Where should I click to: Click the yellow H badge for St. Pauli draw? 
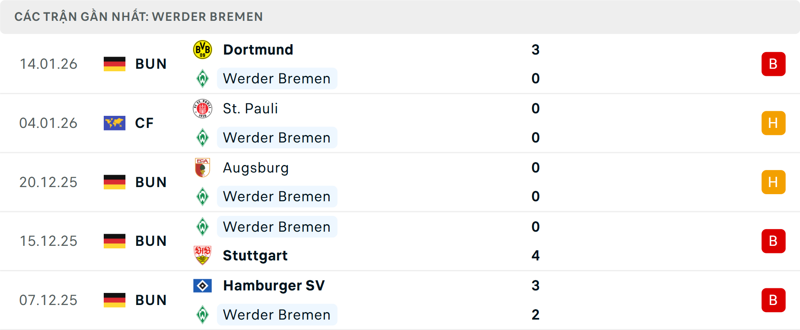click(774, 123)
